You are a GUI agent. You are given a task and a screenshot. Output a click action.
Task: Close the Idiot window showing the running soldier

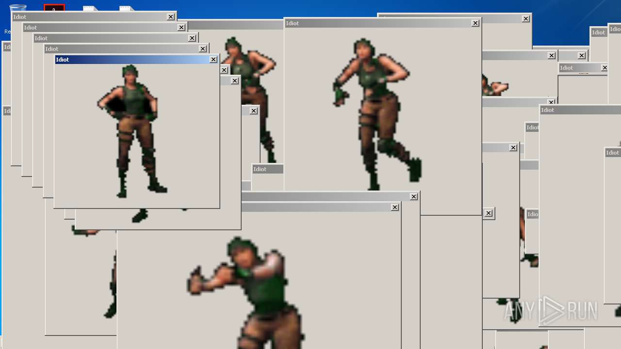(475, 23)
